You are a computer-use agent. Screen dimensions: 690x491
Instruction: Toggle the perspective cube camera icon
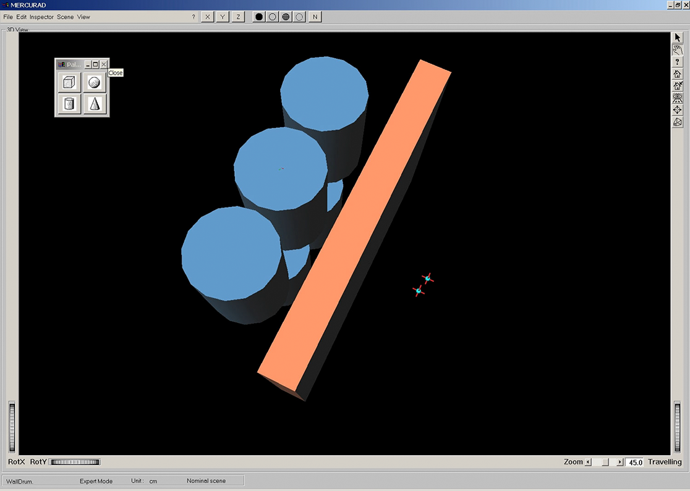[677, 122]
